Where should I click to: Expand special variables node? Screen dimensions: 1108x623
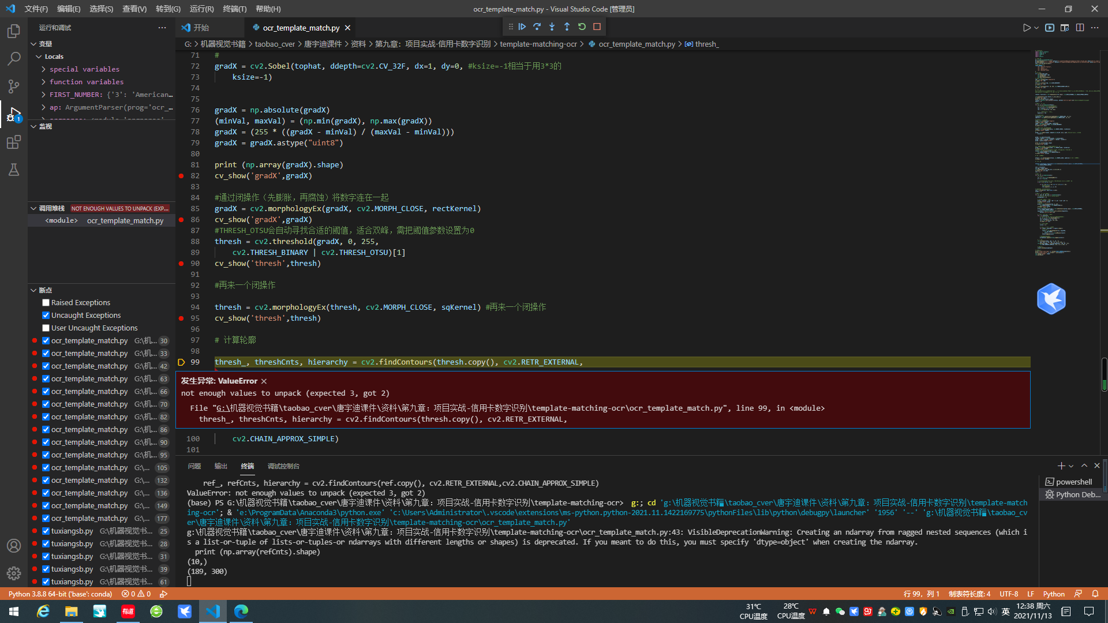click(44, 69)
